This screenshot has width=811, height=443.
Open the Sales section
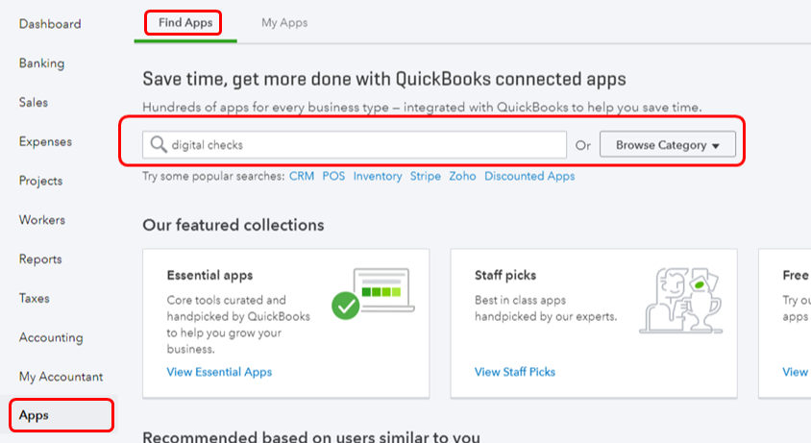[x=34, y=103]
